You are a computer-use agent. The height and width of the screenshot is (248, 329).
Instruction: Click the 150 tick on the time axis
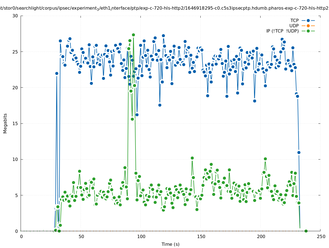(201, 236)
